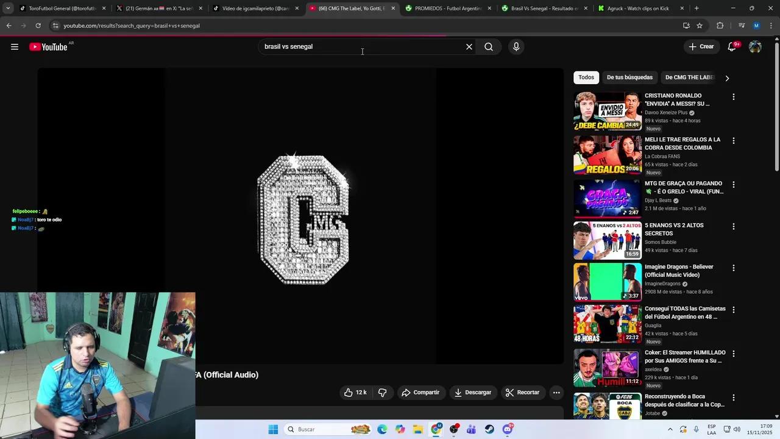The width and height of the screenshot is (780, 439).
Task: Switch to Agruck Kick clips tab
Action: click(x=638, y=9)
